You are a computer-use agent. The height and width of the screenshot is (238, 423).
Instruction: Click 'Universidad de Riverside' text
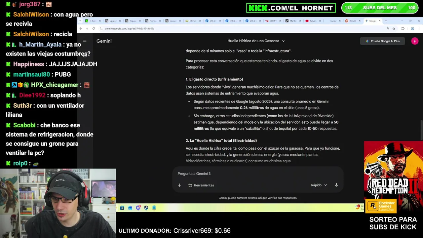click(313, 116)
